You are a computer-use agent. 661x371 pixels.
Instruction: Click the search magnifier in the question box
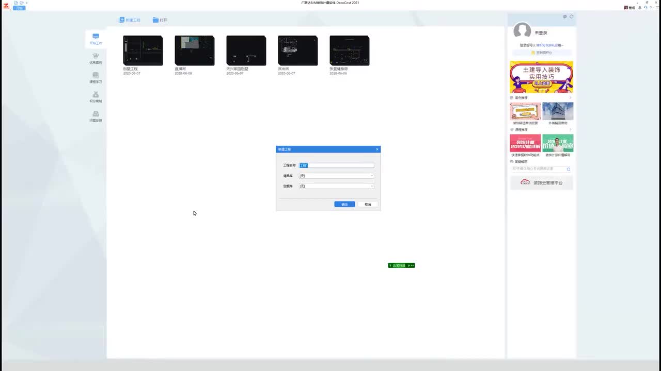point(569,169)
